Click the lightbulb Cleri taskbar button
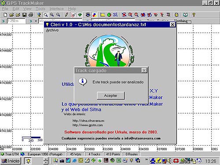The width and height of the screenshot is (220, 165). pyautogui.click(x=28, y=161)
